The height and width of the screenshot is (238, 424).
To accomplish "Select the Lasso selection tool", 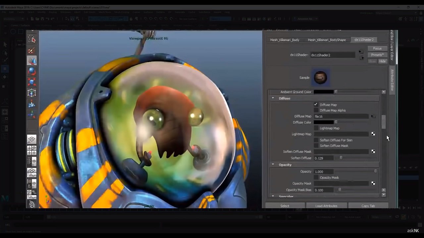I will tap(32, 40).
